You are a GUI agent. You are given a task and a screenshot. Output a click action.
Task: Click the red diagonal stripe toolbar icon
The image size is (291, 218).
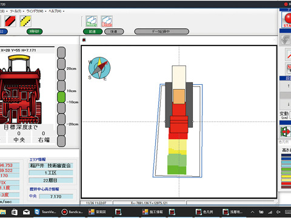pos(10,21)
